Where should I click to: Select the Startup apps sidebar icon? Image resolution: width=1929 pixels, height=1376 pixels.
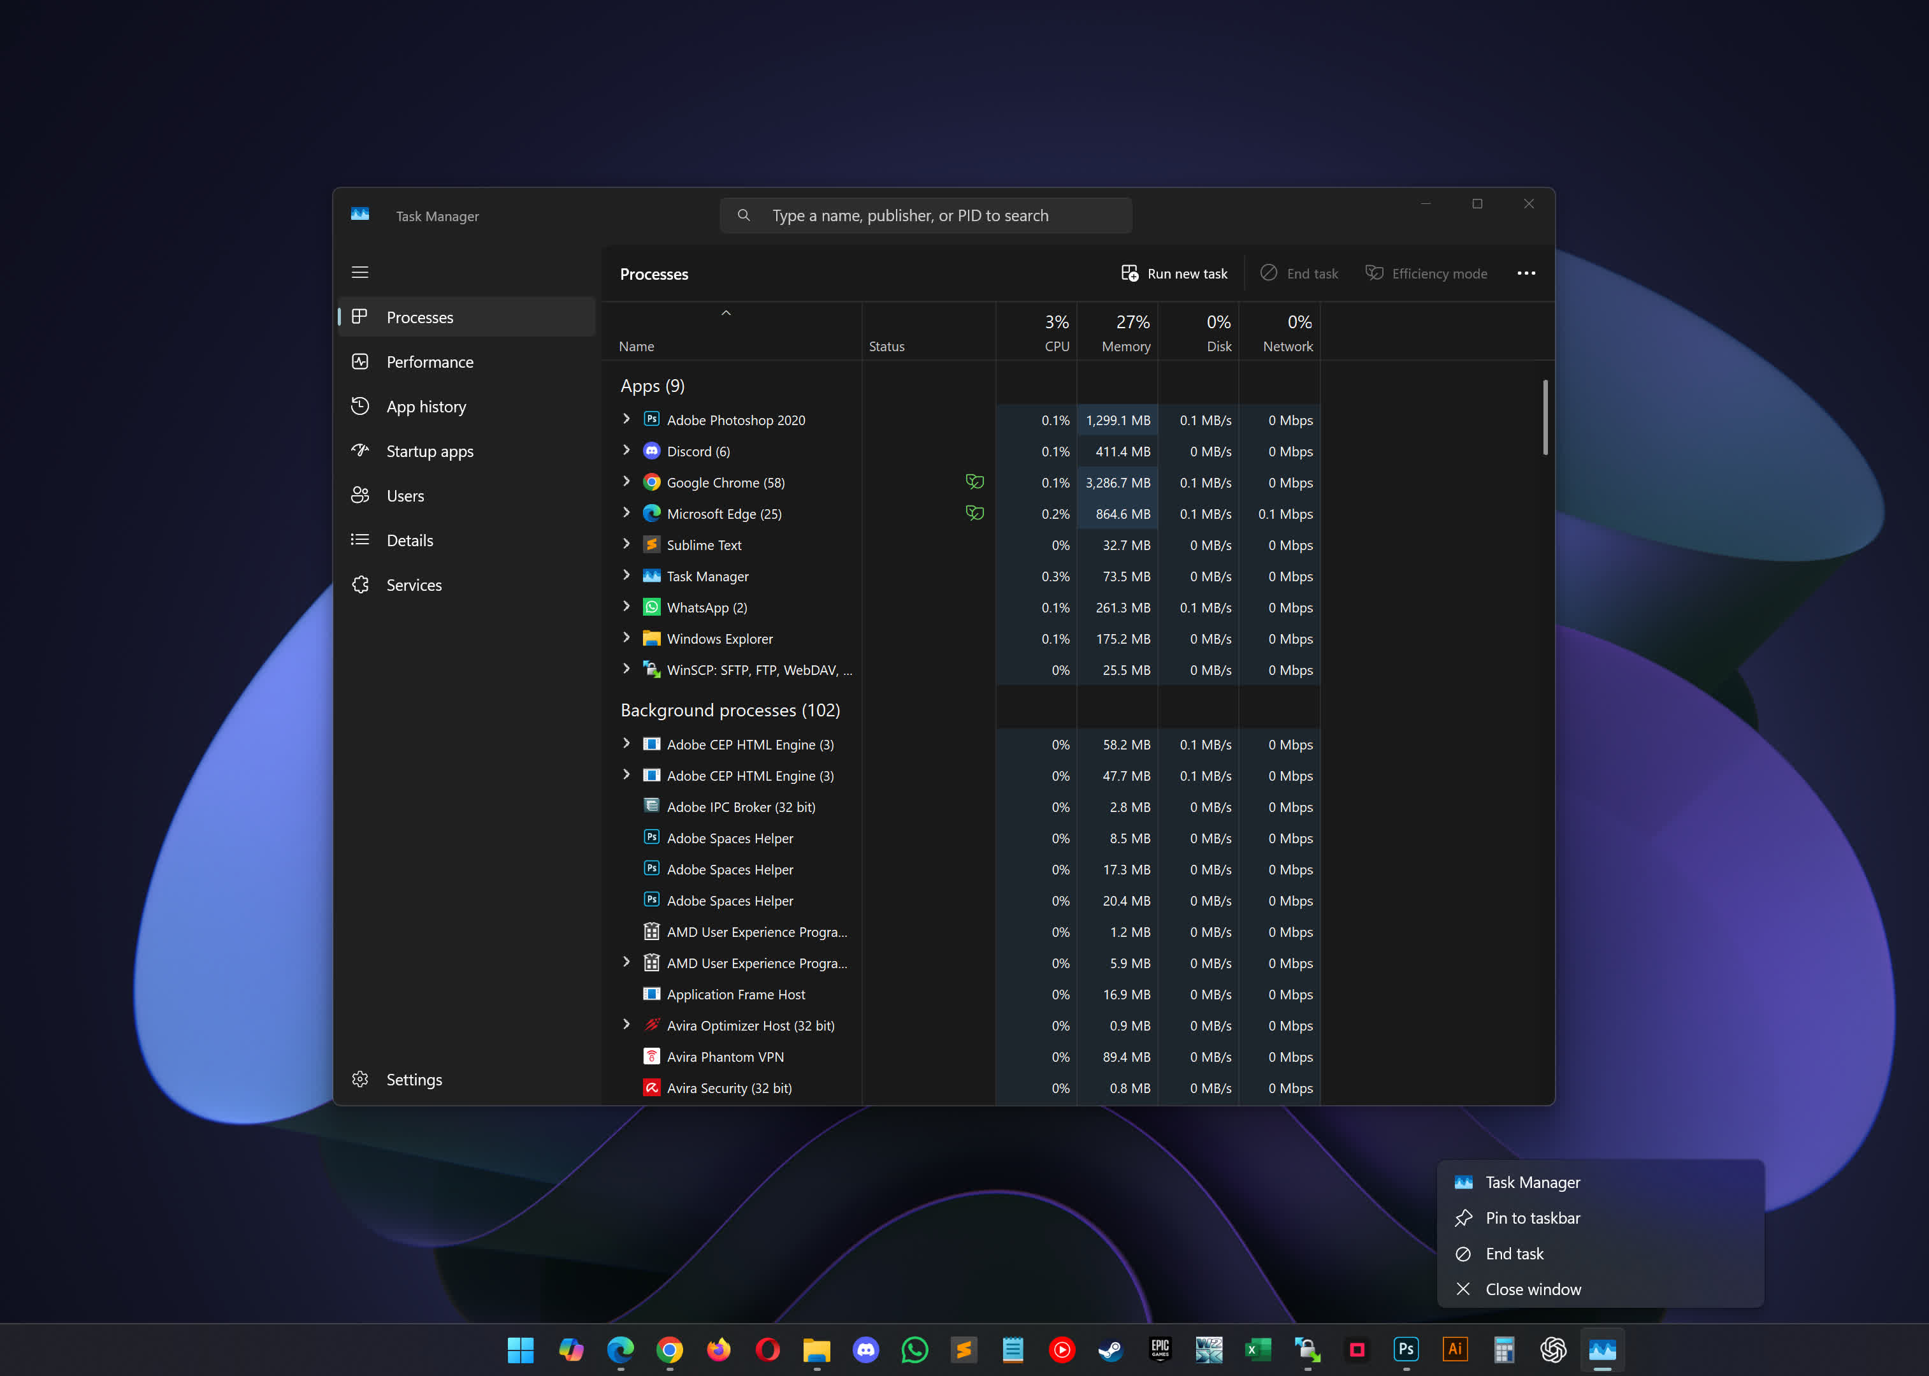point(360,451)
